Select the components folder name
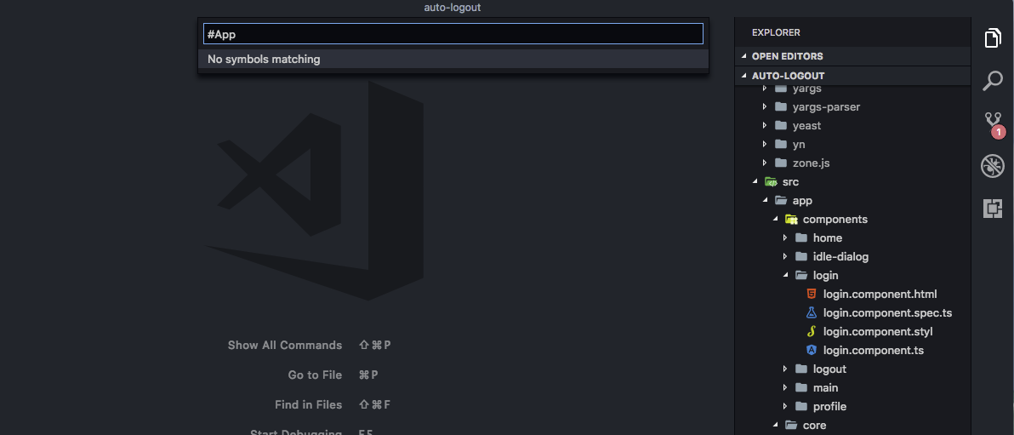This screenshot has width=1014, height=435. (835, 219)
